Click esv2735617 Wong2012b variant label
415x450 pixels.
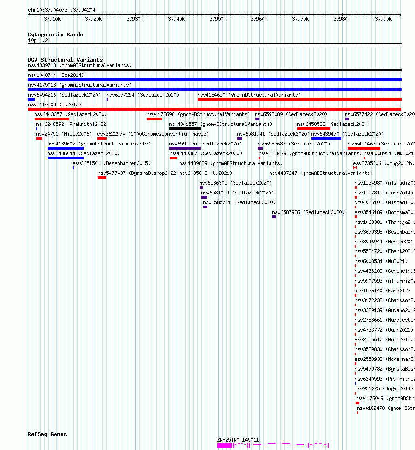pyautogui.click(x=385, y=339)
